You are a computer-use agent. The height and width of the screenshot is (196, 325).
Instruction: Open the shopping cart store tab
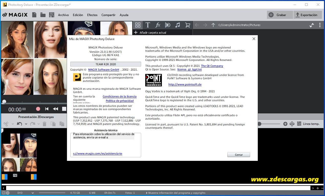pos(188,25)
